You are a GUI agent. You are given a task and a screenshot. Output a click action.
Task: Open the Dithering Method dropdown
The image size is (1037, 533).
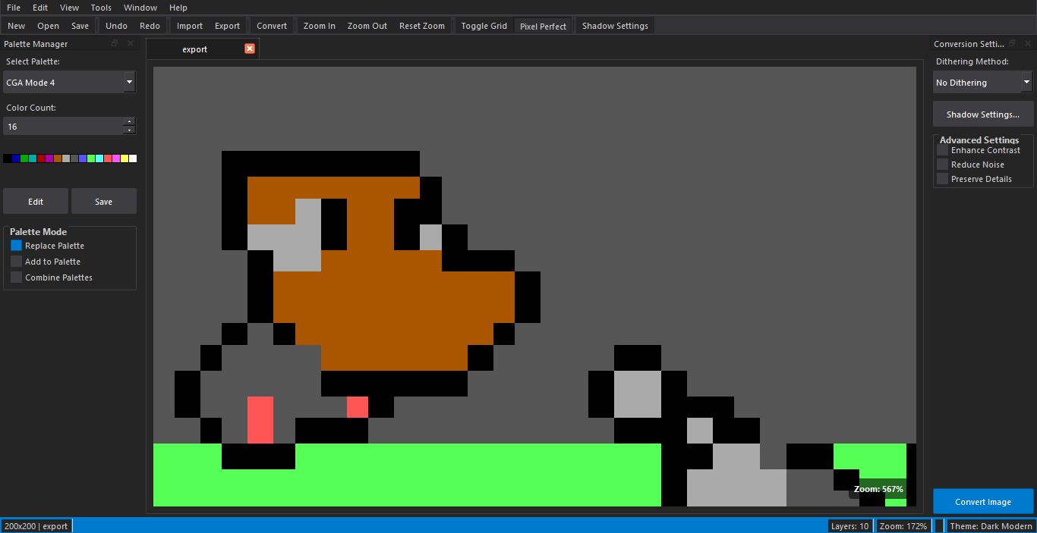click(x=983, y=82)
